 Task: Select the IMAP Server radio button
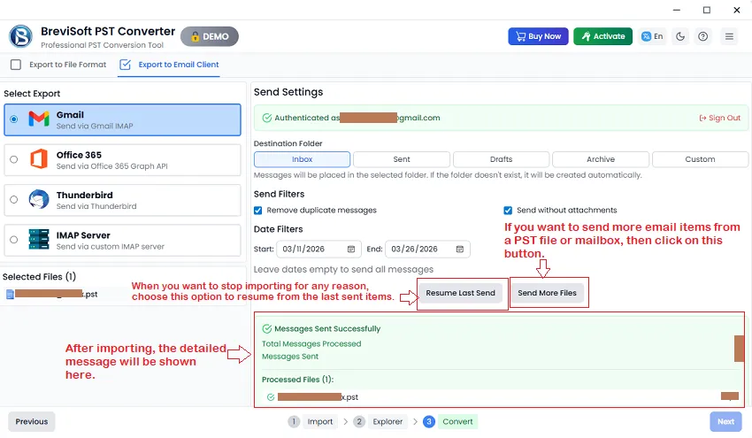14,240
